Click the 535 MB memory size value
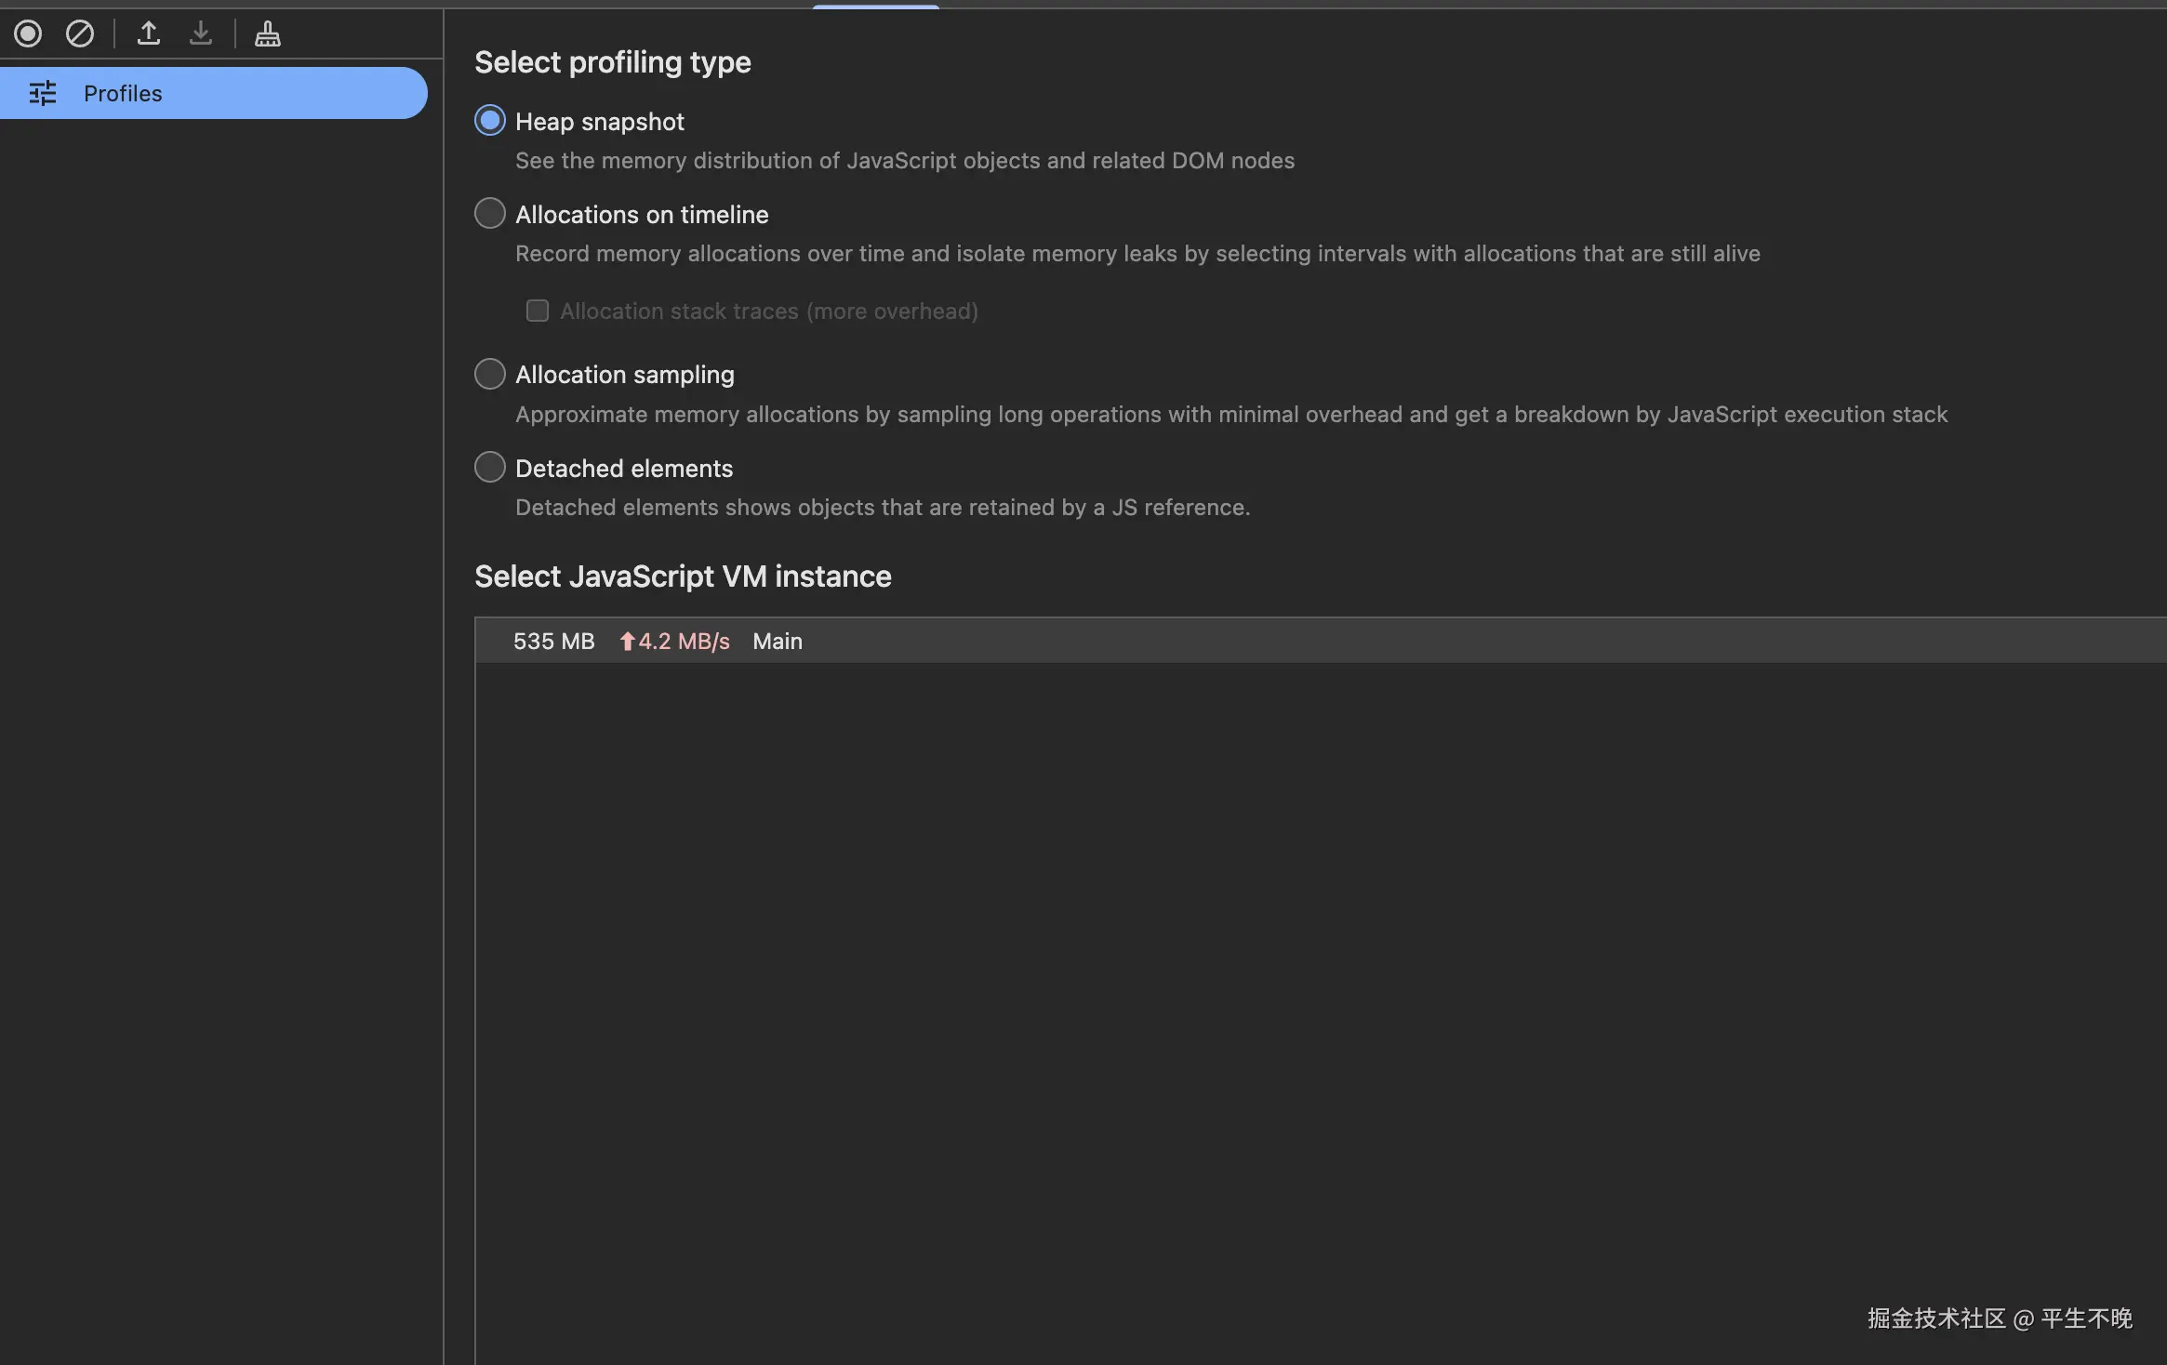This screenshot has height=1365, width=2167. point(553,642)
